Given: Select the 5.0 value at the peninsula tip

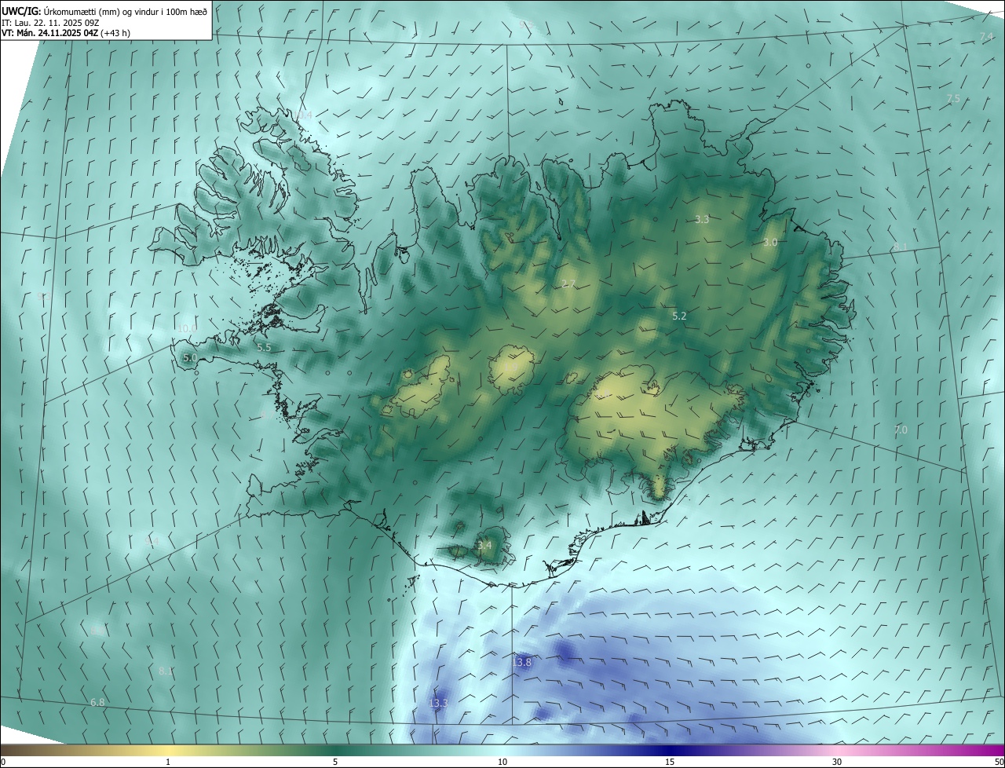Looking at the screenshot, I should (x=190, y=357).
